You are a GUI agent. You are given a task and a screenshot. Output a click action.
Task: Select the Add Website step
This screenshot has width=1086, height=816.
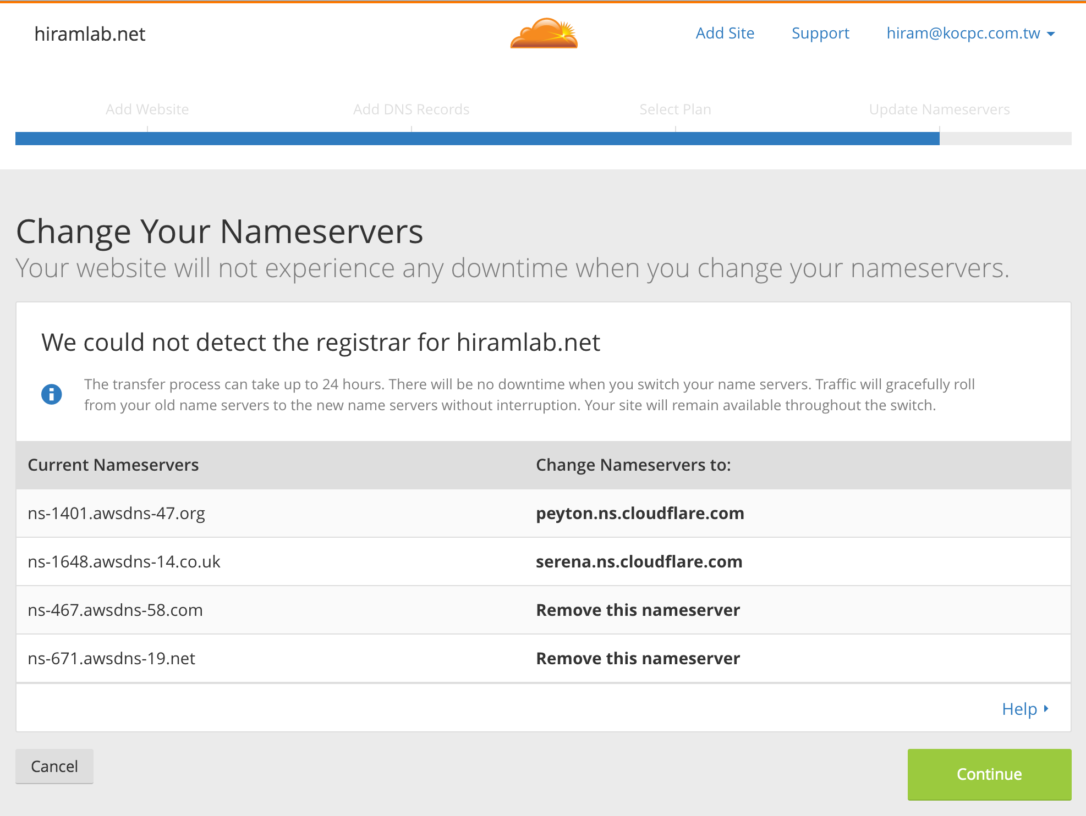click(x=147, y=109)
